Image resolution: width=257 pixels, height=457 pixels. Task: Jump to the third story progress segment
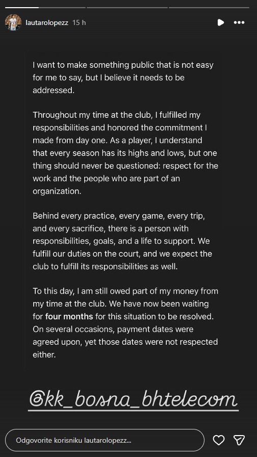tap(209, 8)
